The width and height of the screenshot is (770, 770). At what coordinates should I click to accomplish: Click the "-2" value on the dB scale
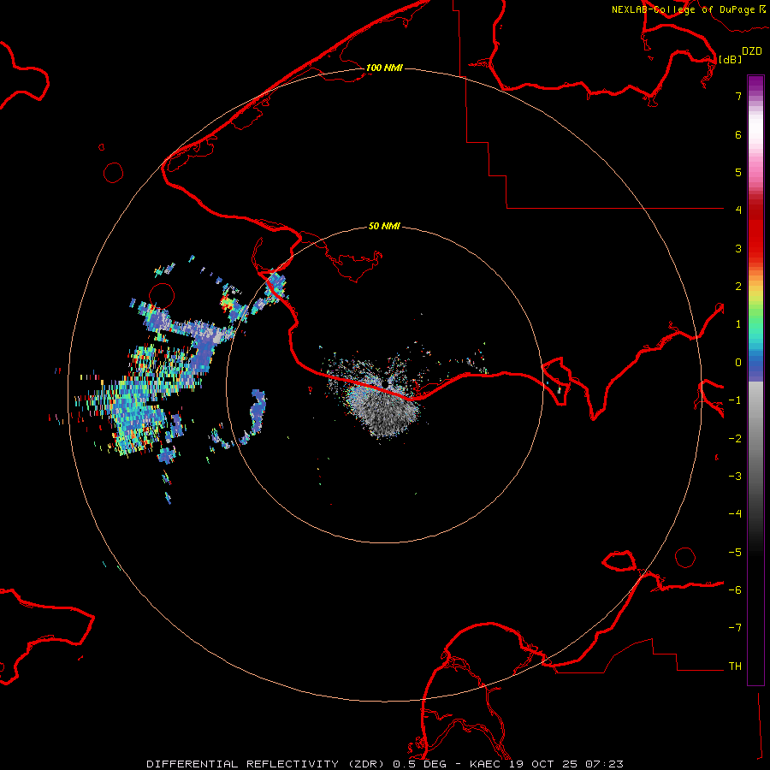coord(735,439)
